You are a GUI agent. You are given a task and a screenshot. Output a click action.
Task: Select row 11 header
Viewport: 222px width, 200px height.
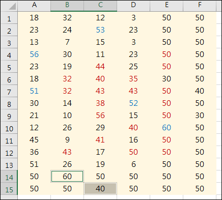click(9, 140)
